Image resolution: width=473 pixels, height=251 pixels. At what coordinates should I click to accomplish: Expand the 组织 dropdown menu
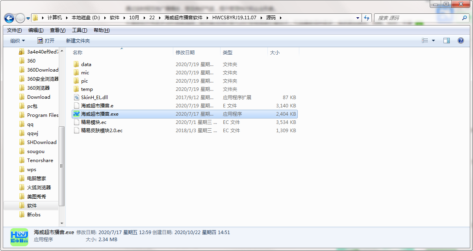click(x=17, y=41)
